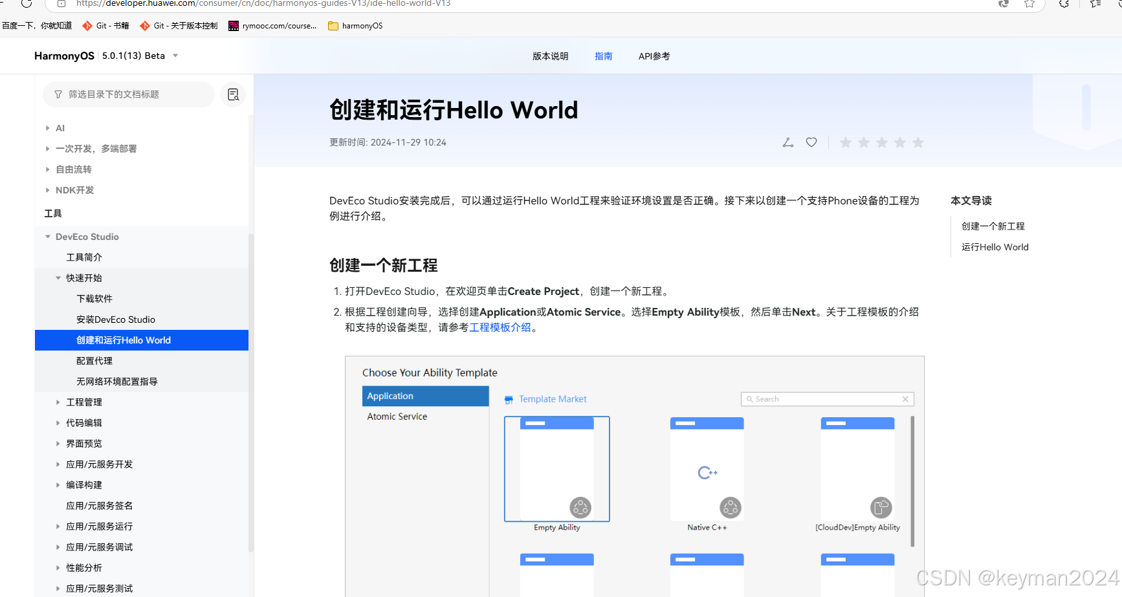Select Application in template list
This screenshot has width=1122, height=597.
point(425,396)
